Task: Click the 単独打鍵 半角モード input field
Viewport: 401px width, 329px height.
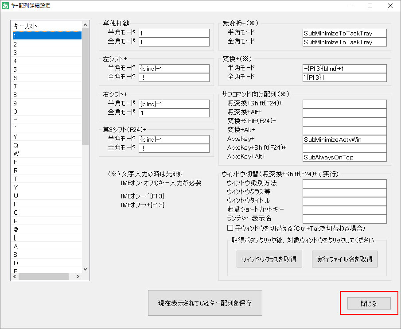Action: [174, 33]
